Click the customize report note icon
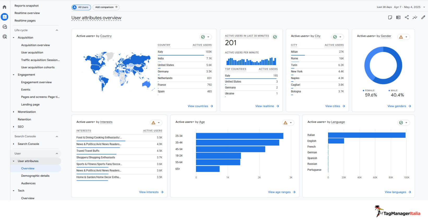 click(390, 17)
